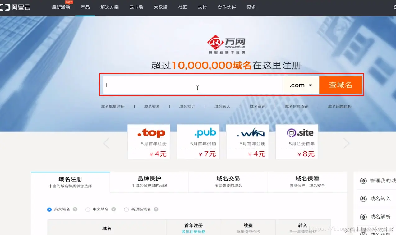This screenshot has width=396, height=235.
Task: Open 大数据 in the navigation bar
Action: point(160,7)
